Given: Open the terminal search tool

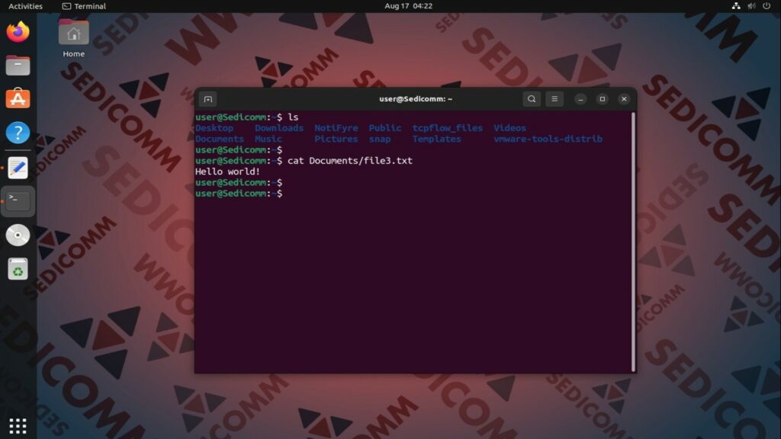Looking at the screenshot, I should [x=532, y=99].
